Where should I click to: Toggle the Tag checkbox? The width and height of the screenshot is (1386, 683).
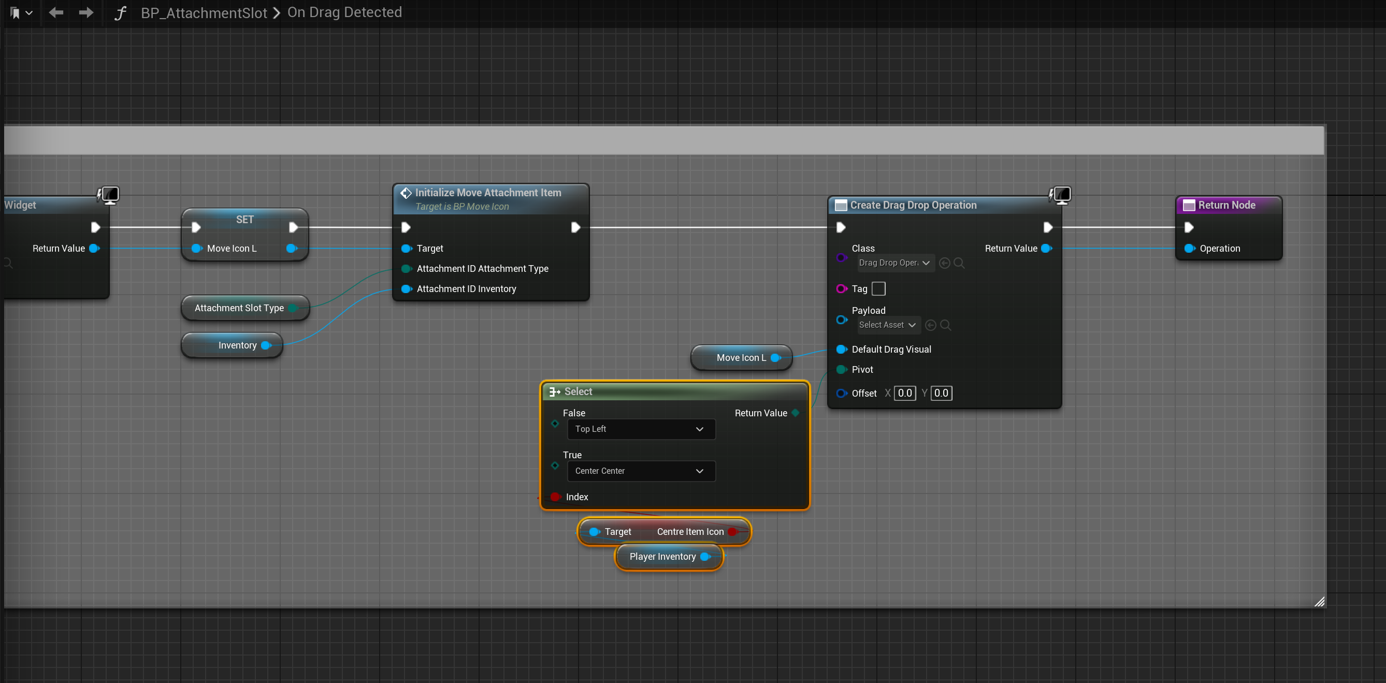pos(878,289)
